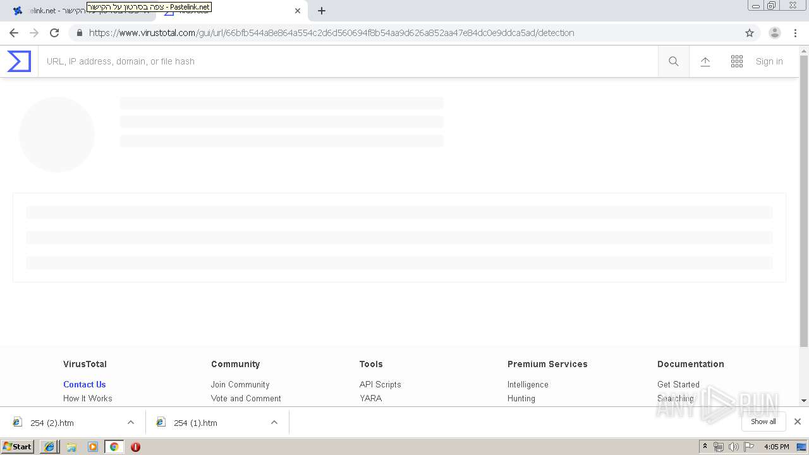Click Show all downloads button

tap(763, 422)
